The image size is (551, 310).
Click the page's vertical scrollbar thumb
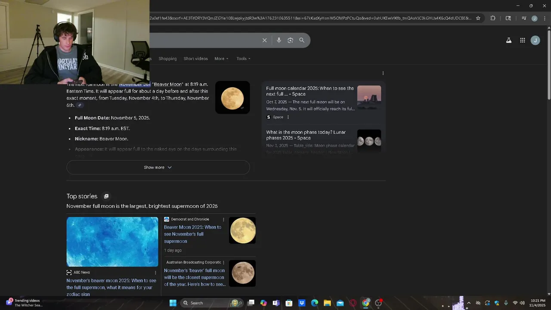click(549, 65)
